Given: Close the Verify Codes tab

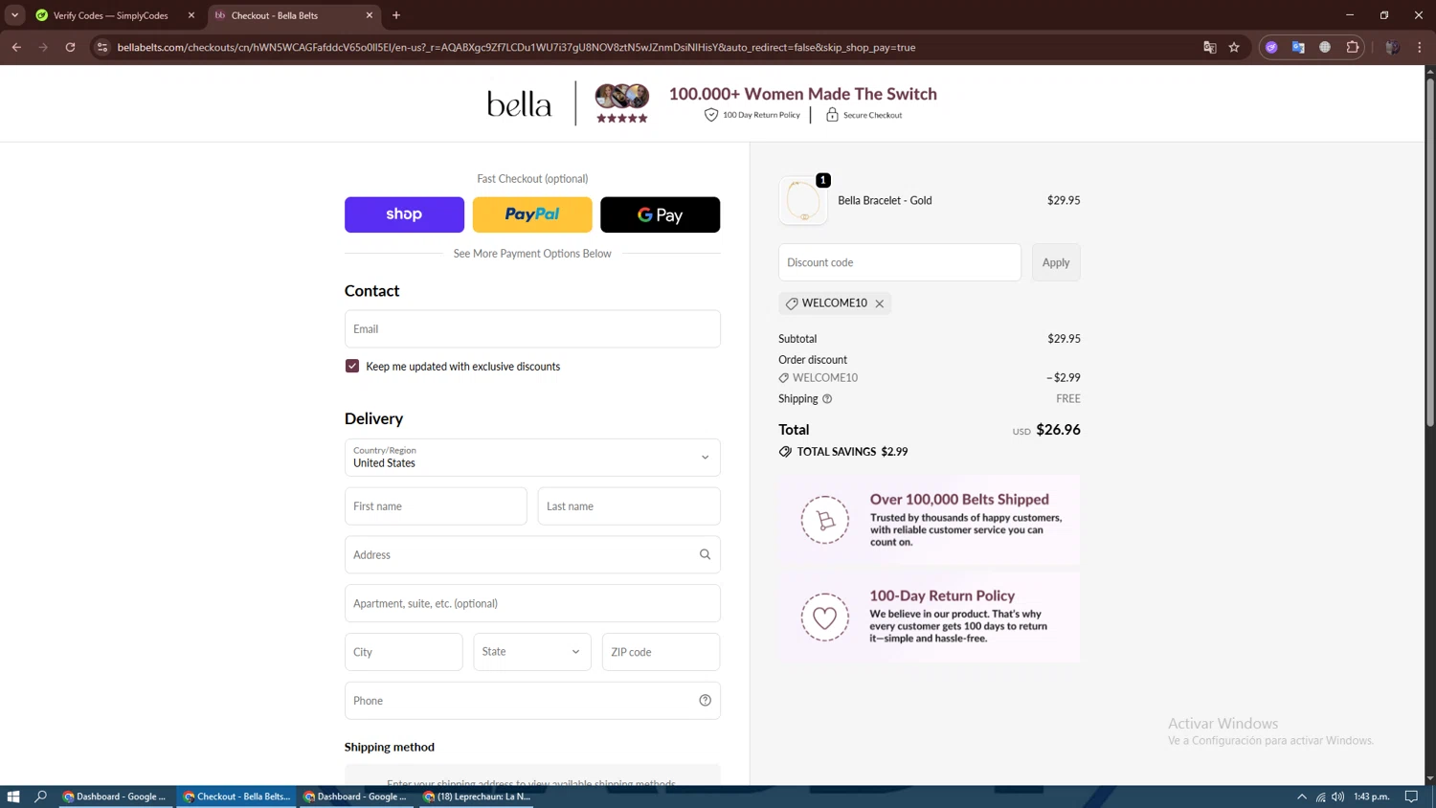Looking at the screenshot, I should pyautogui.click(x=191, y=15).
